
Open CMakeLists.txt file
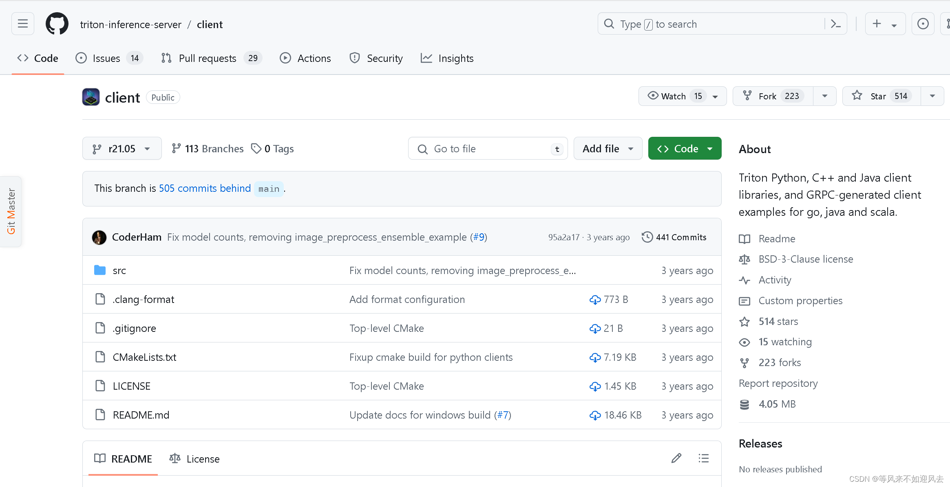point(144,357)
